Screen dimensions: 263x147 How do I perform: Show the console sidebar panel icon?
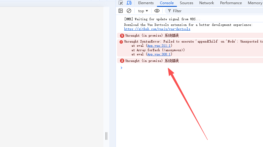coord(121,11)
